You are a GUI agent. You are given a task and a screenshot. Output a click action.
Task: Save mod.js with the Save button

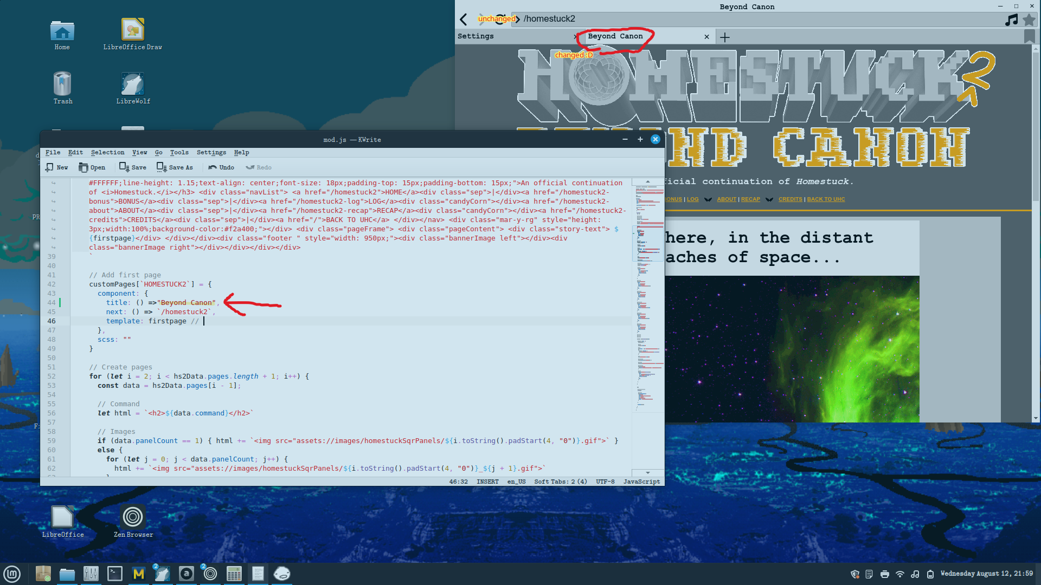coord(133,167)
